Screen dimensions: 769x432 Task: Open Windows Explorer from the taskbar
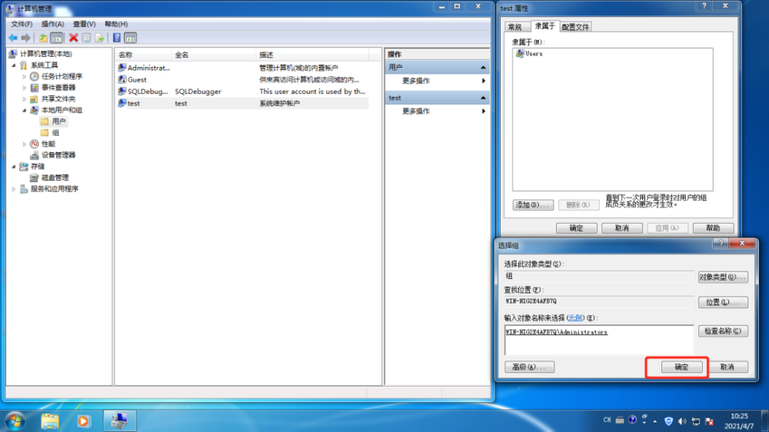pos(50,421)
